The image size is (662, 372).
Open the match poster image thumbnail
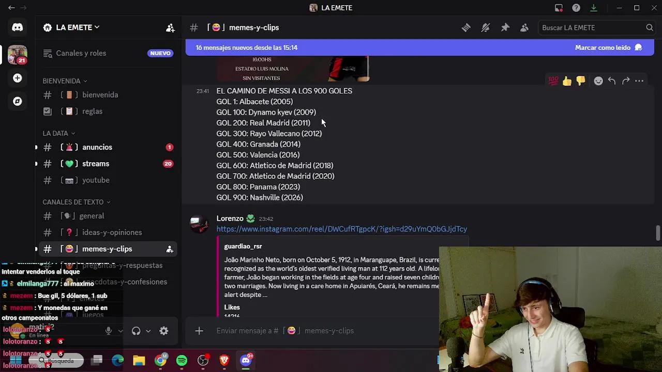(x=293, y=69)
